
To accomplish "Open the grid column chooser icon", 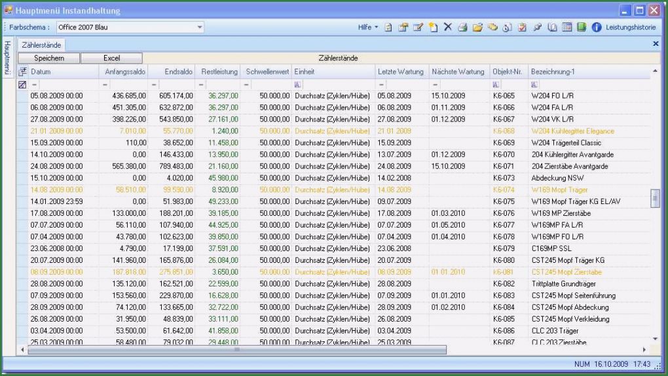I will coord(22,71).
